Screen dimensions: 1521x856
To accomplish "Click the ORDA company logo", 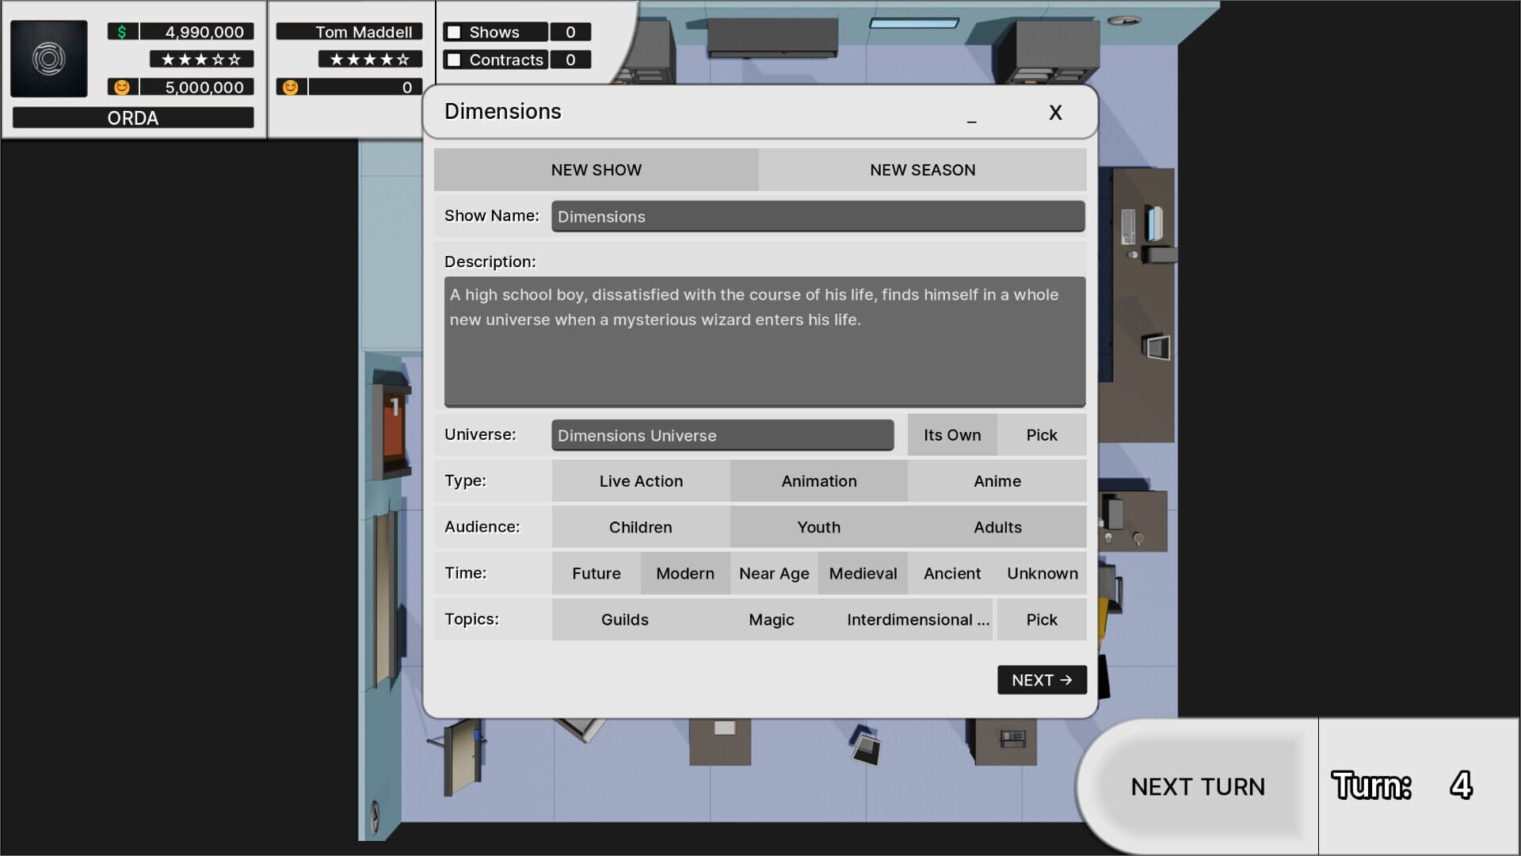I will coord(49,59).
